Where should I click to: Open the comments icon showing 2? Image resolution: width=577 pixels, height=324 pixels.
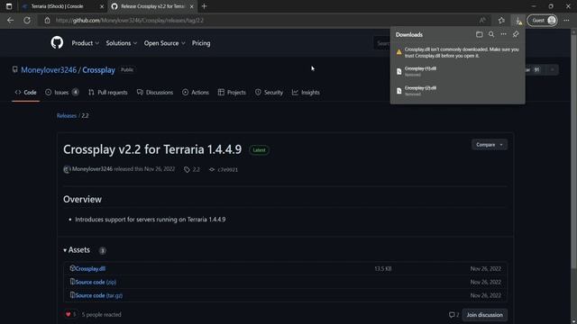453,315
